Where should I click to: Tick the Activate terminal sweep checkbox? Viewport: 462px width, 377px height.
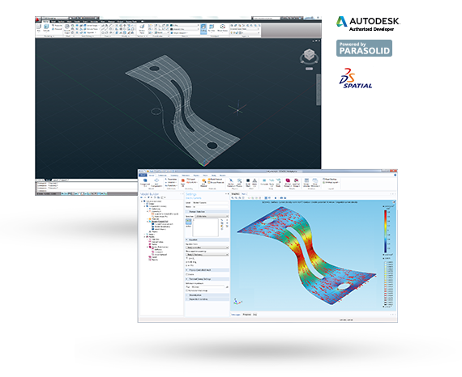[187, 290]
